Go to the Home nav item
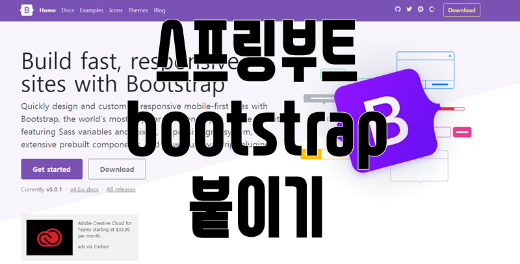Screen dimensions: 520x264 [x=47, y=10]
